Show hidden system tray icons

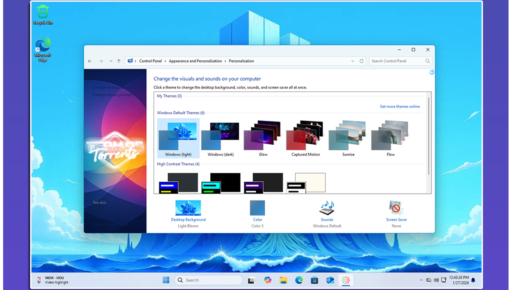(421, 280)
